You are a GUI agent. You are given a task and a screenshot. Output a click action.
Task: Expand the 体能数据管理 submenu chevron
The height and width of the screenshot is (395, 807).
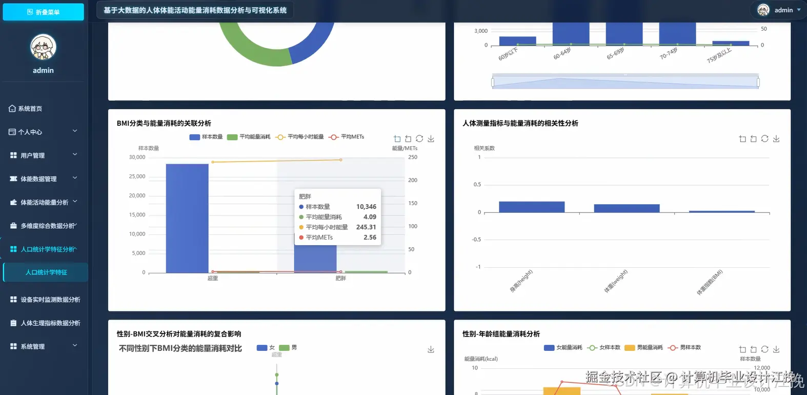coord(75,178)
